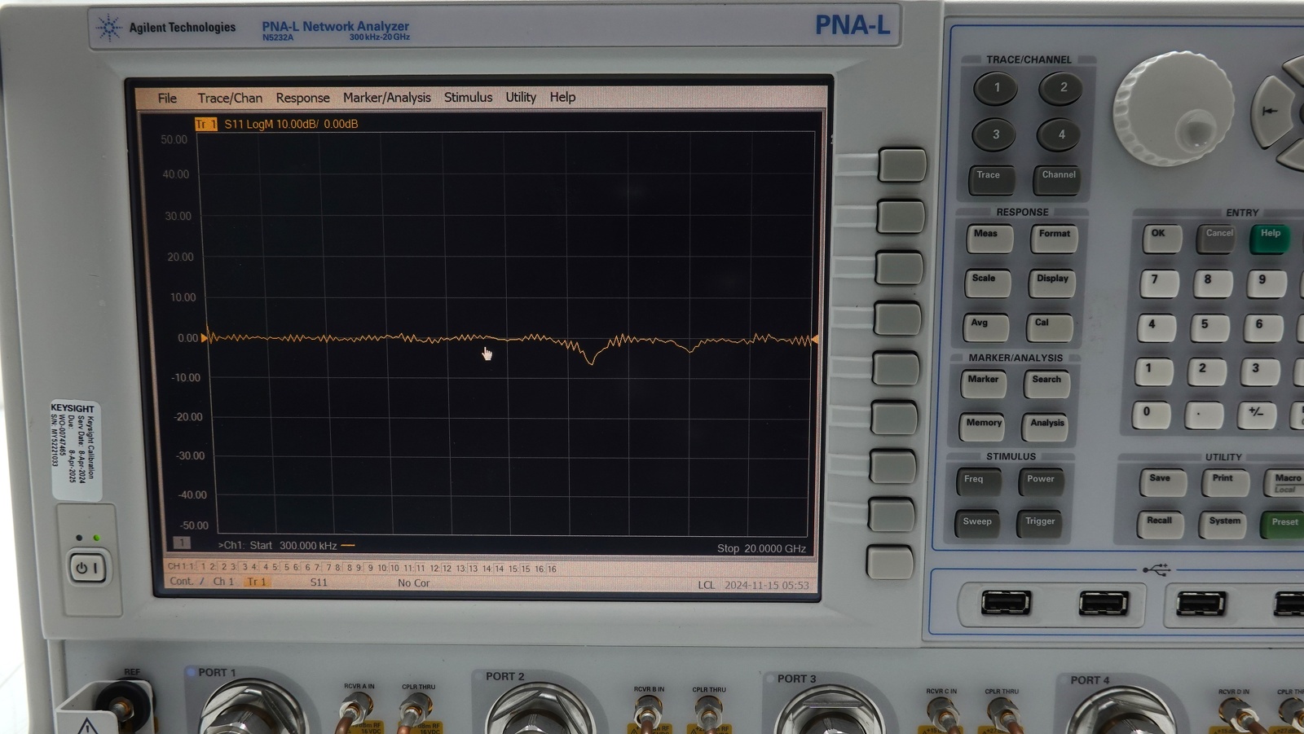Screen dimensions: 1304x734
Task: Toggle the instrument power switch
Action: pos(88,568)
